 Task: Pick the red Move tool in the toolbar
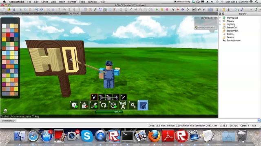(178, 10)
